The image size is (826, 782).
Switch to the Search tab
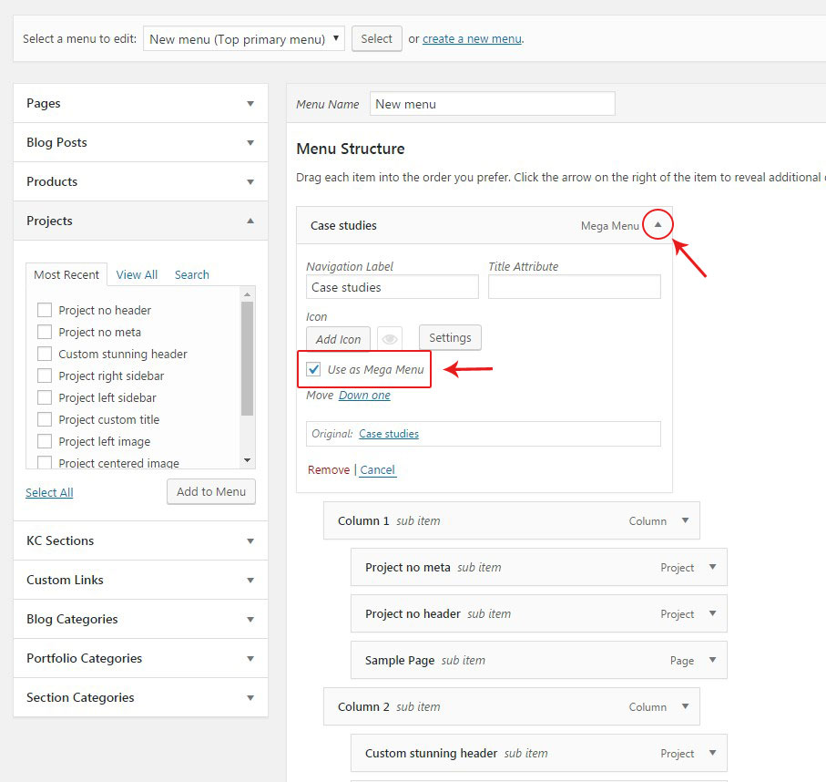click(x=191, y=274)
